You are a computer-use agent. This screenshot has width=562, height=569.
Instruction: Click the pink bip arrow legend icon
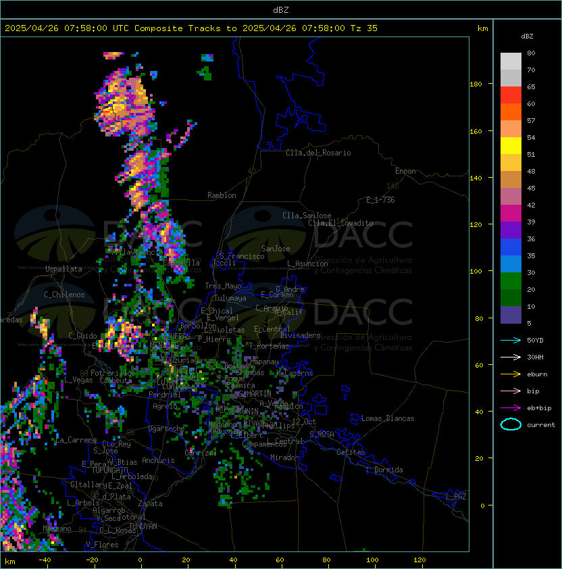pyautogui.click(x=511, y=391)
